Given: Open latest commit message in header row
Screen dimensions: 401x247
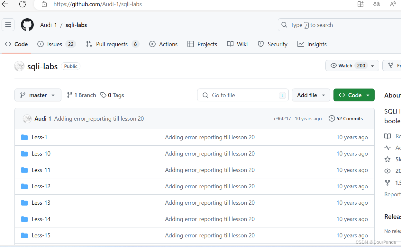Looking at the screenshot, I should point(99,119).
